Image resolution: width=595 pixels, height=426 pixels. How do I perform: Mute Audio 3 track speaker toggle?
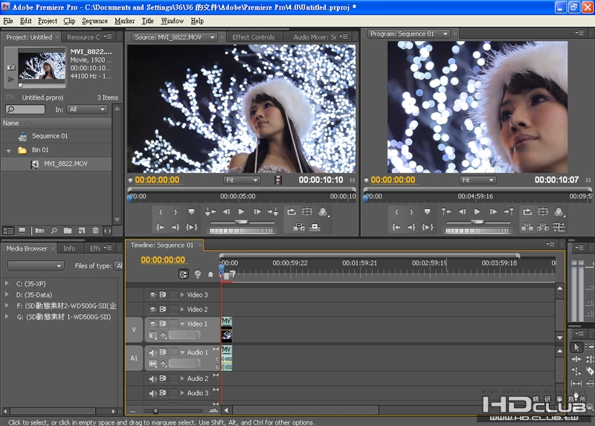(152, 393)
